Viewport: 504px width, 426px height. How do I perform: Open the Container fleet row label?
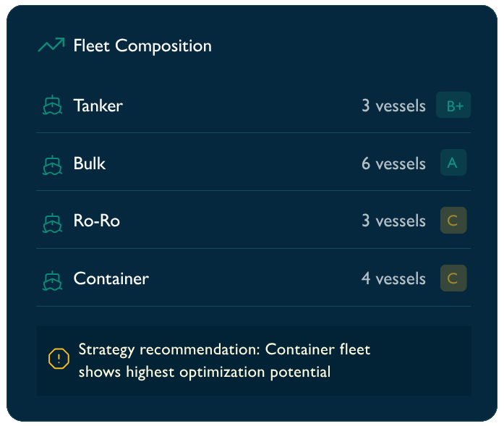tap(111, 278)
